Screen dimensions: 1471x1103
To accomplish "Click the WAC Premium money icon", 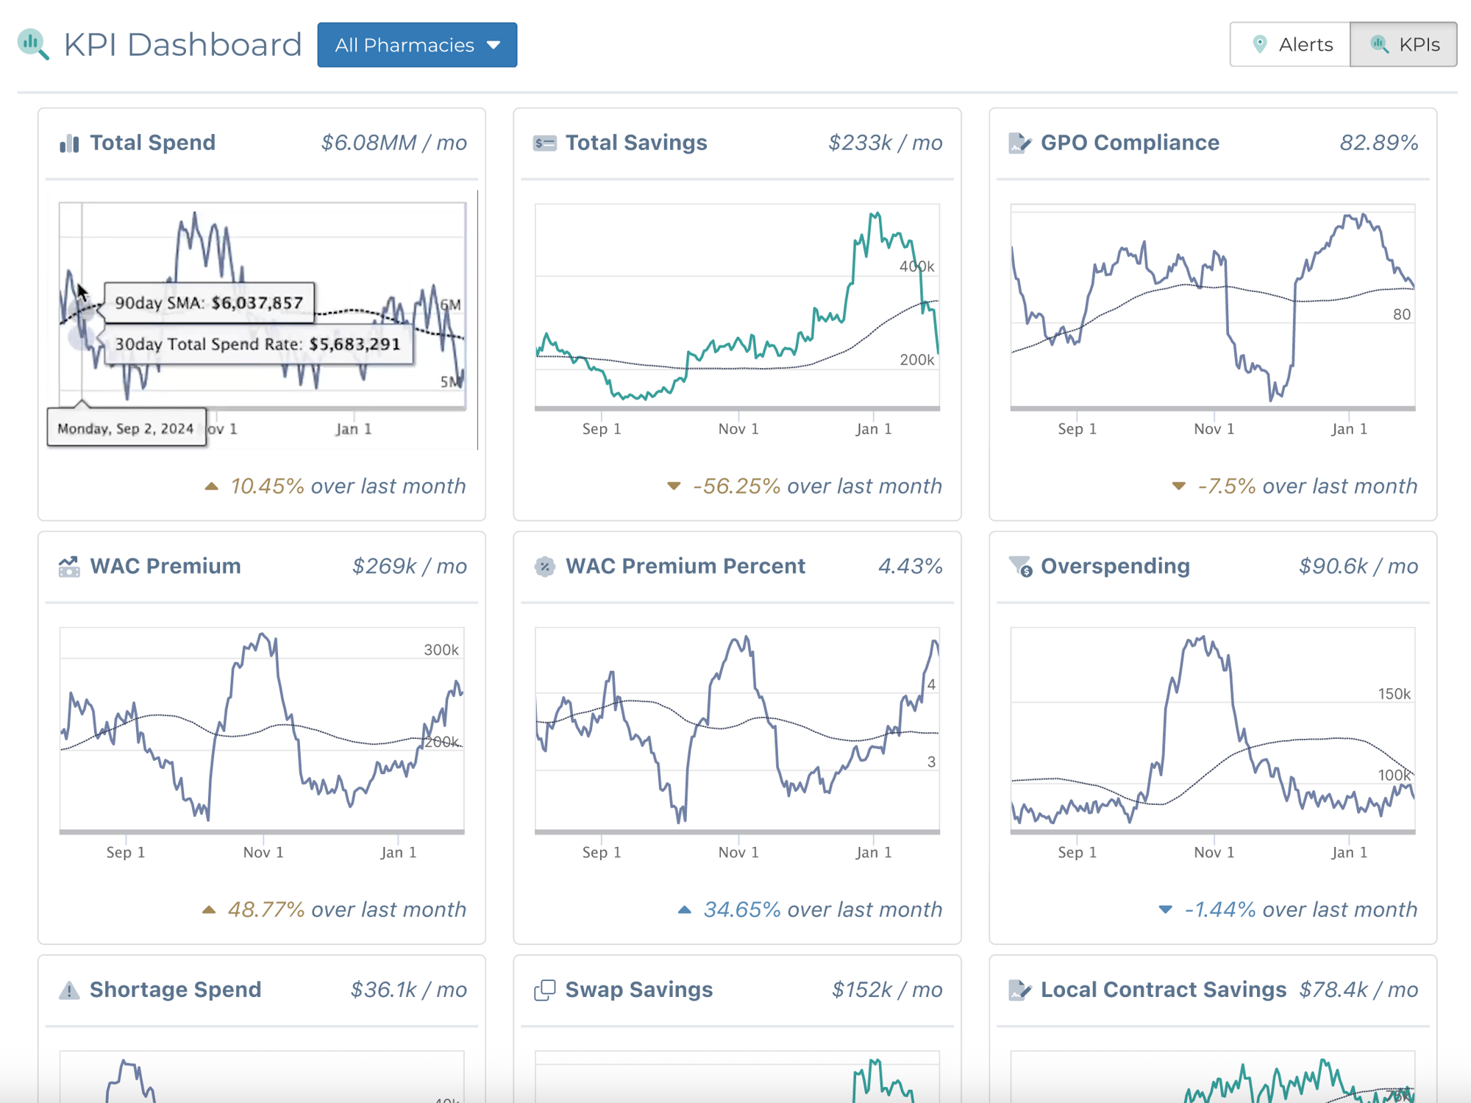I will (68, 566).
